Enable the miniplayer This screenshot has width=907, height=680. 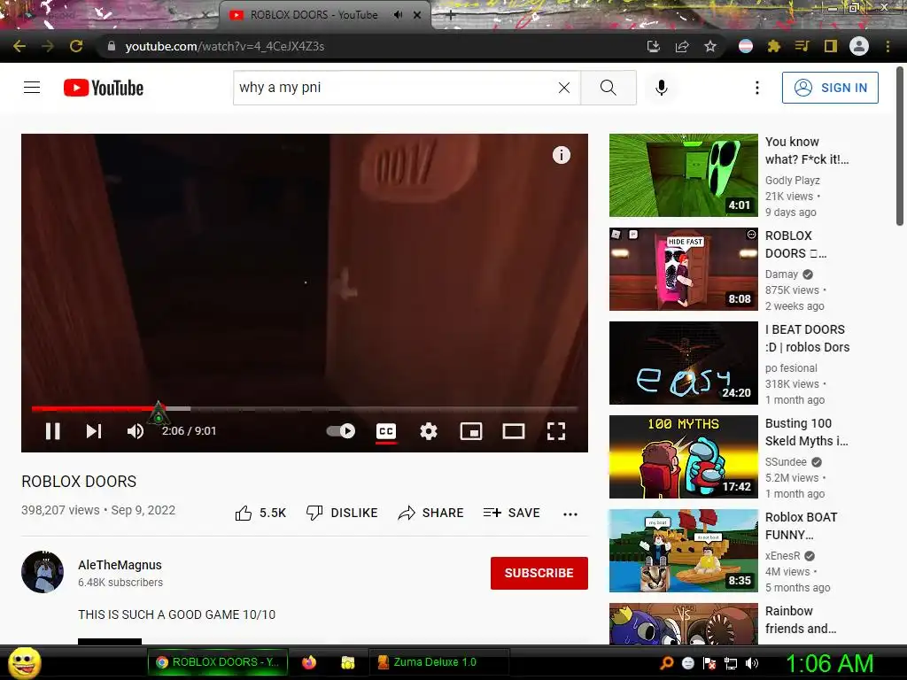click(x=471, y=431)
